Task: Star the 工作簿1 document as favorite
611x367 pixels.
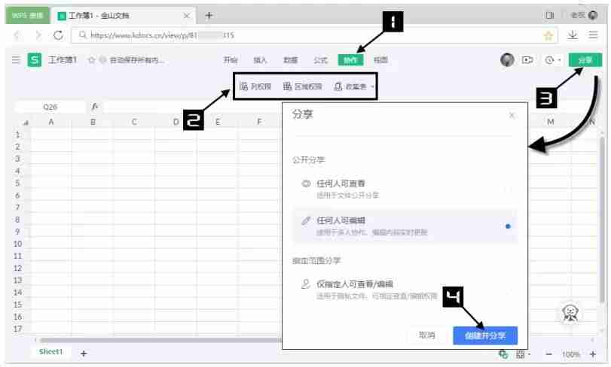Action: tap(92, 60)
